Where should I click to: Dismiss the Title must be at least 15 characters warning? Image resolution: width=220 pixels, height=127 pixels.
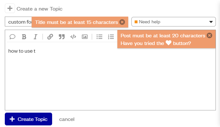(122, 22)
